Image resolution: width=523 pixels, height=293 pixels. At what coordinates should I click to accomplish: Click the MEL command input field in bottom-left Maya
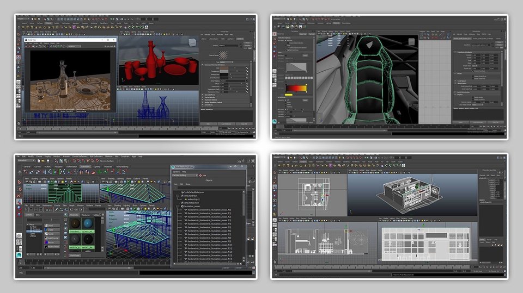(x=82, y=273)
